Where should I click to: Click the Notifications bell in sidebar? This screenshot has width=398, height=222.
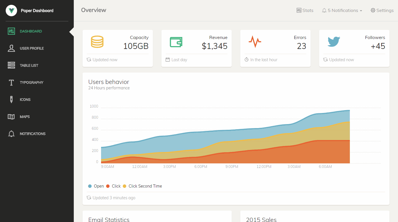point(11,134)
